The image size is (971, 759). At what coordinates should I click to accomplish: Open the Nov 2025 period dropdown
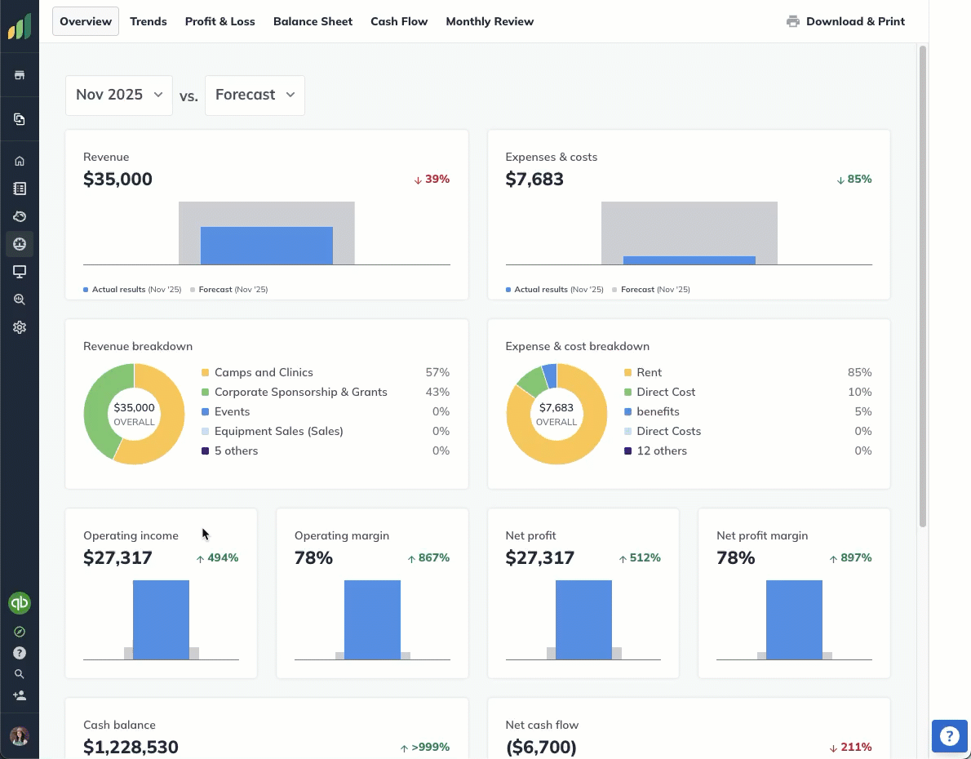(119, 95)
